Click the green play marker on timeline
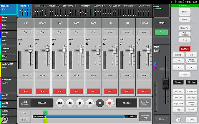The width and height of the screenshot is (199, 124). pyautogui.click(x=45, y=112)
